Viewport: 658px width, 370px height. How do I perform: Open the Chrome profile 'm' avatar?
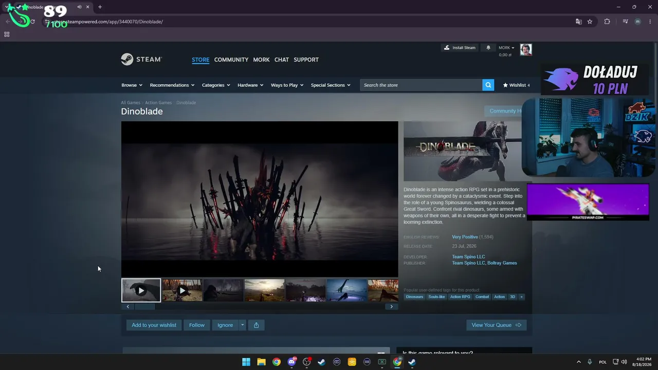tap(638, 22)
